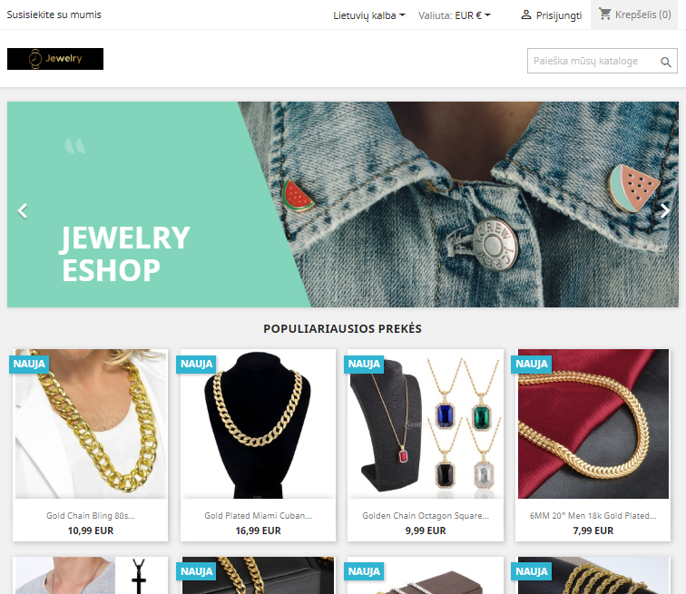Click Golden Chain Octagon Square title link
The width and height of the screenshot is (686, 594).
pyautogui.click(x=426, y=516)
